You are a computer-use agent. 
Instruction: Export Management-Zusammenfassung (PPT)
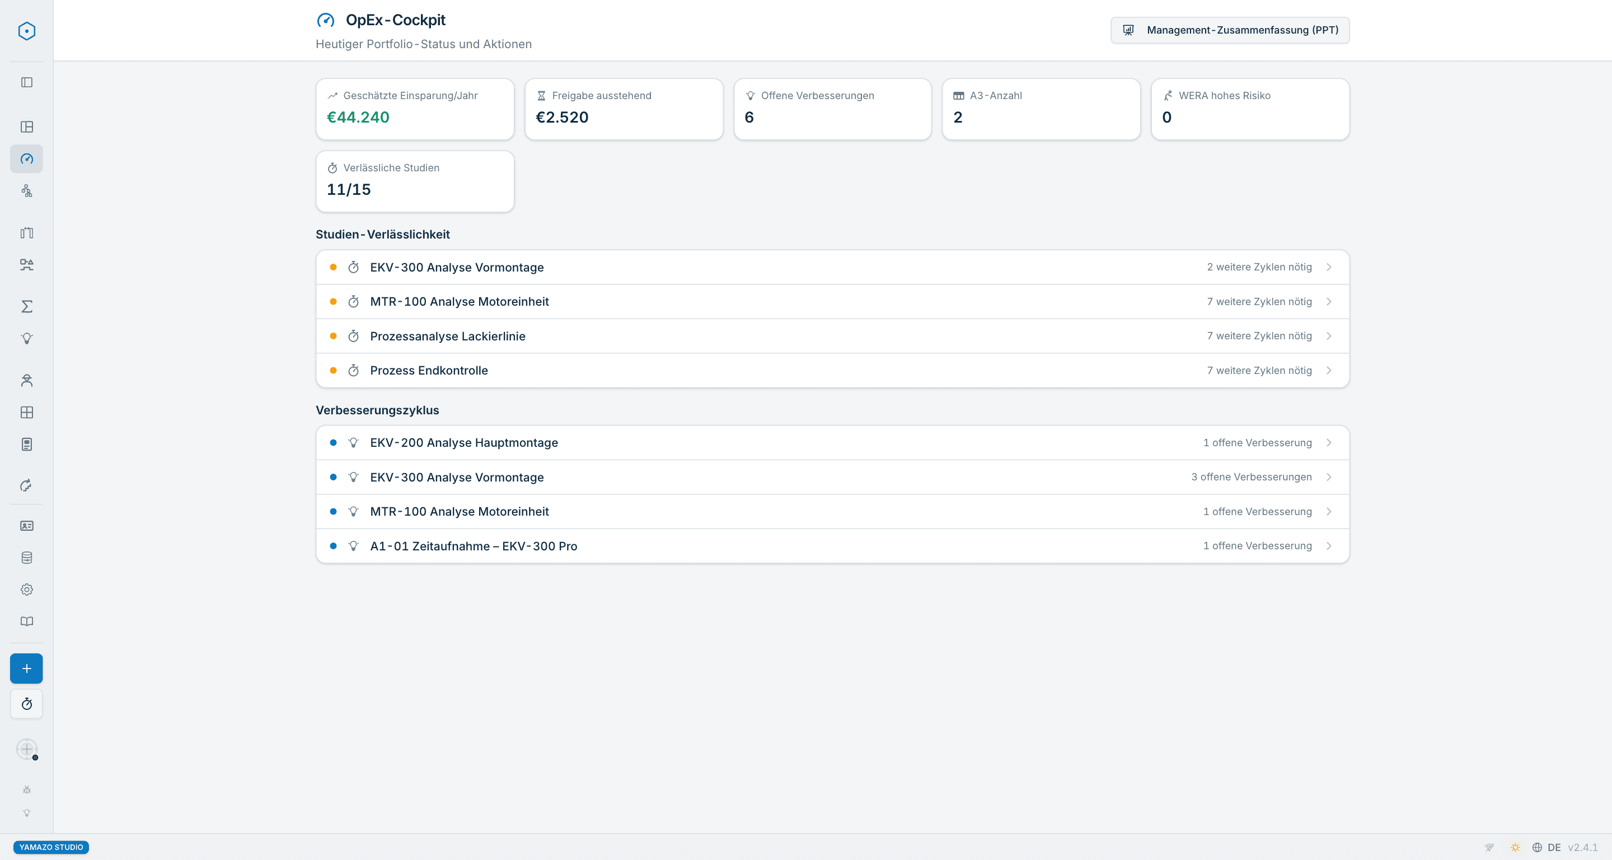pos(1230,30)
